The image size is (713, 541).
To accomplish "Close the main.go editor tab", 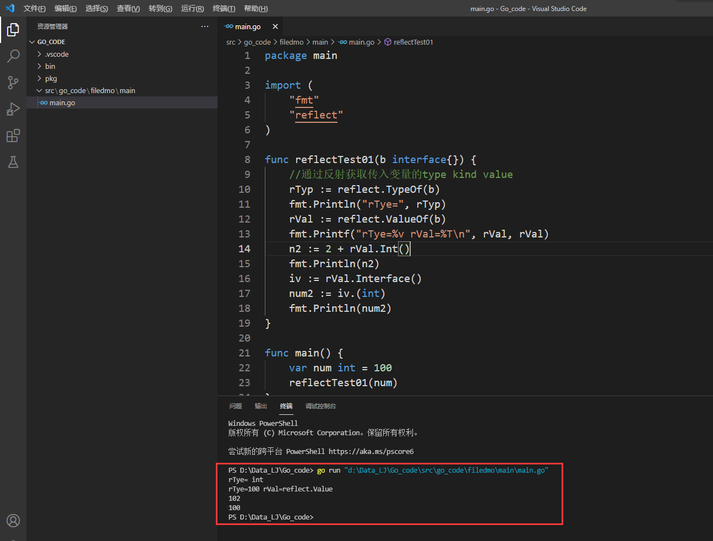I will click(275, 26).
